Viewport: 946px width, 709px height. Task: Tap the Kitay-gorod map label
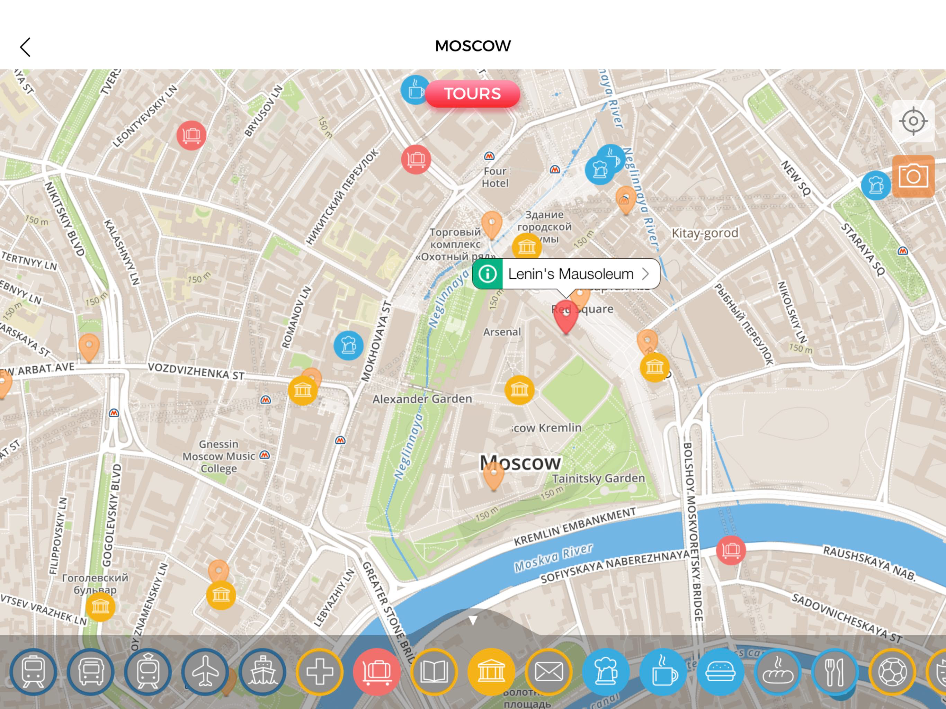(x=705, y=233)
